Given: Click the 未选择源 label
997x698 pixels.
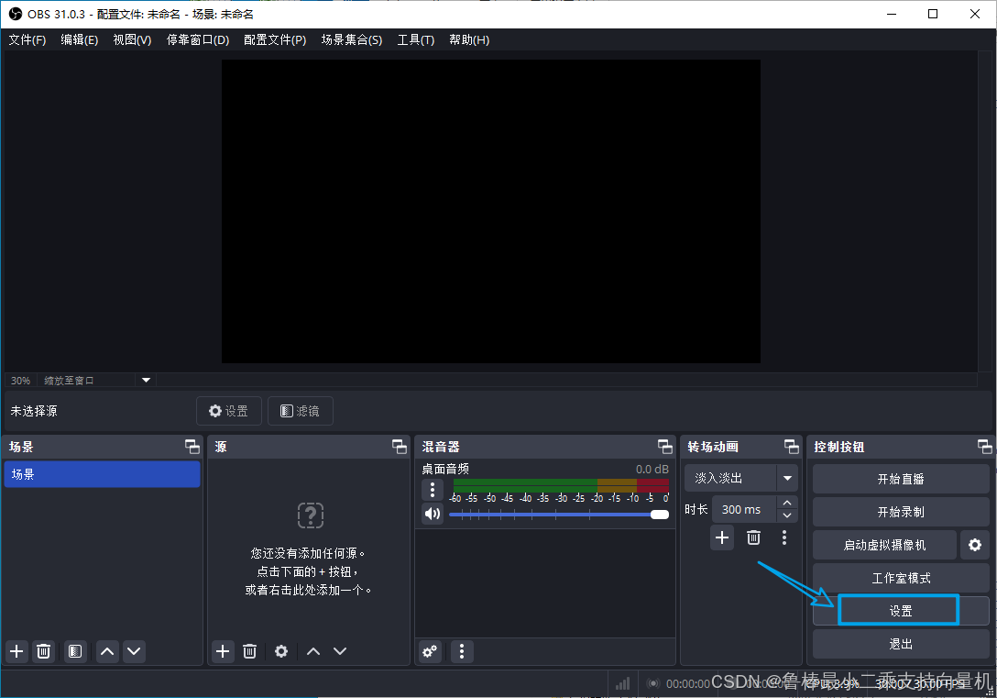Looking at the screenshot, I should click(34, 411).
